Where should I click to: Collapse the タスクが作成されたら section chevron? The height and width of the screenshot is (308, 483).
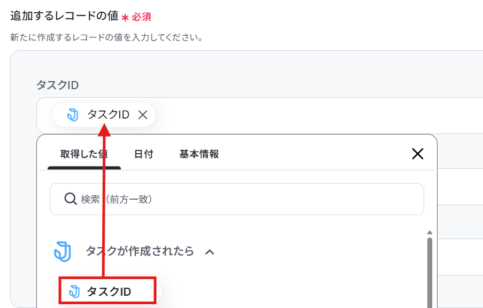point(210,252)
